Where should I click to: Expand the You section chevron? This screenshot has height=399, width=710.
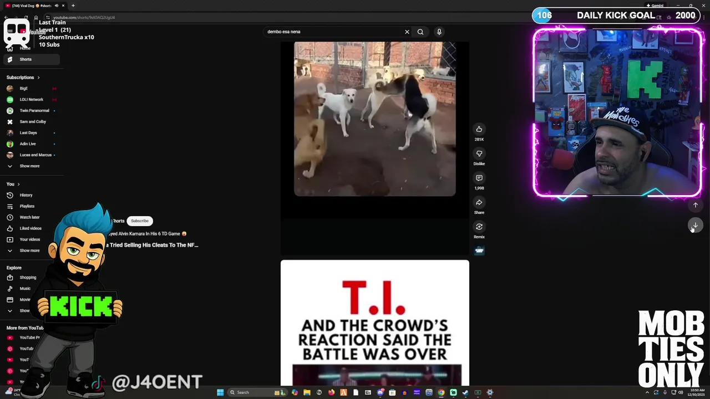click(x=18, y=184)
